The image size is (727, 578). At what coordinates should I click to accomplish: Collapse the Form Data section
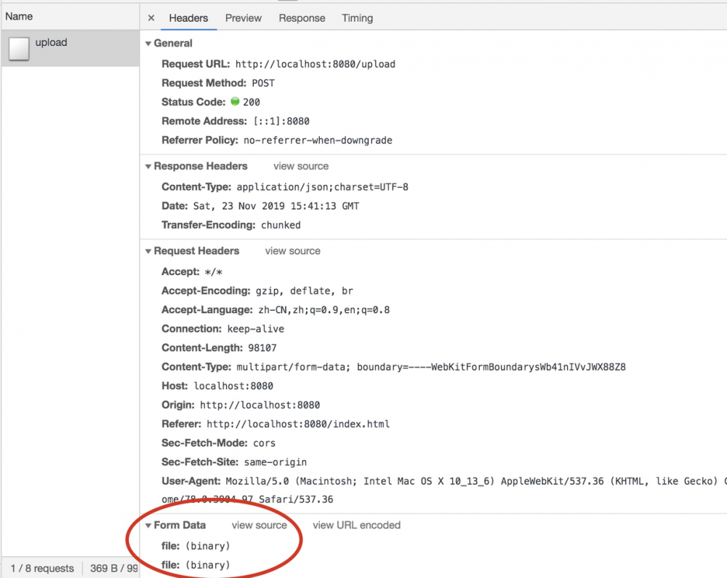(148, 526)
